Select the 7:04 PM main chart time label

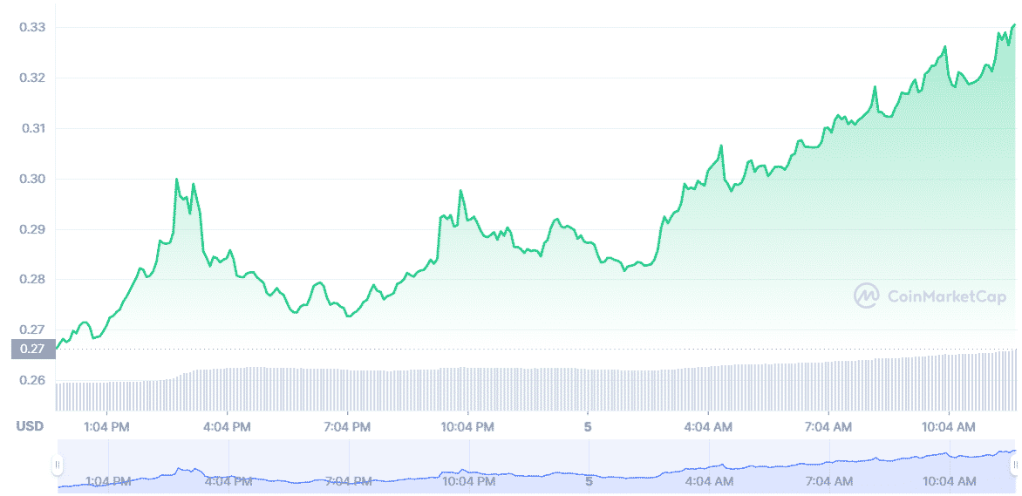coord(348,426)
